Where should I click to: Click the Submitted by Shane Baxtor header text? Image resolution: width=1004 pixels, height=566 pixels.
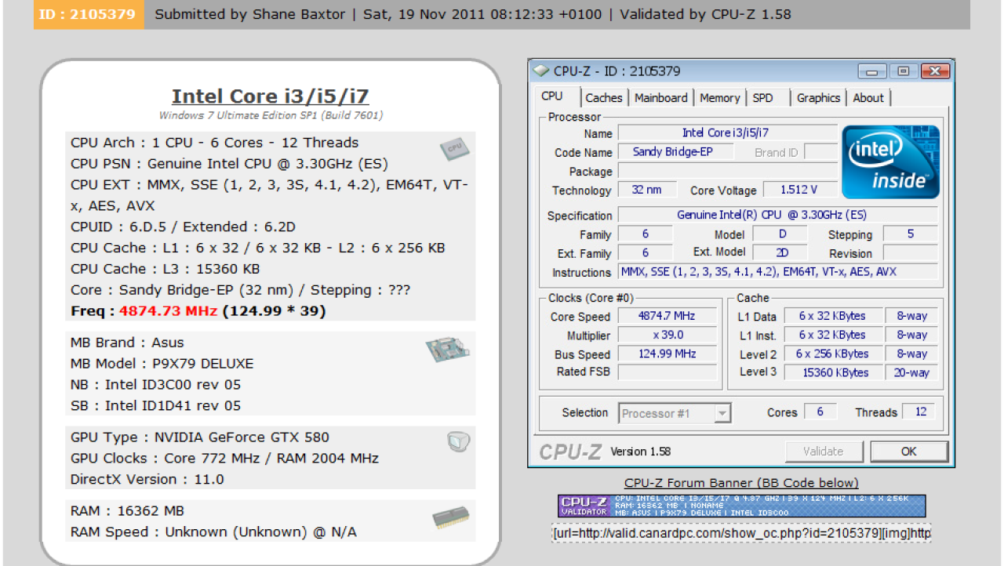(x=249, y=14)
